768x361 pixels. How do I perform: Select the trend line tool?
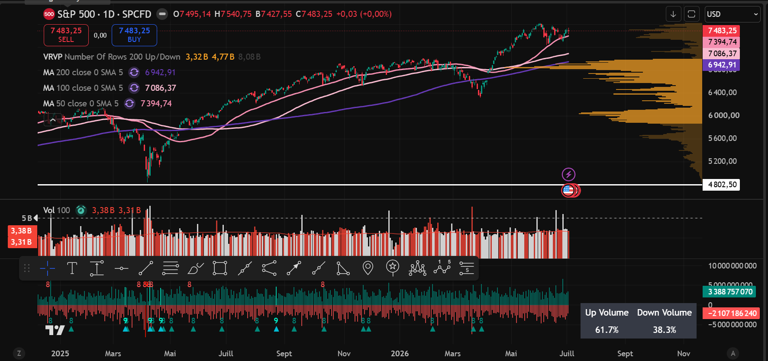(146, 268)
